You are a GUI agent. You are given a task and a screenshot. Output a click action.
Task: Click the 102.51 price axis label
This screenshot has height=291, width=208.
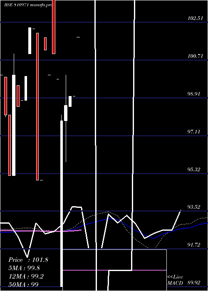[195, 18]
